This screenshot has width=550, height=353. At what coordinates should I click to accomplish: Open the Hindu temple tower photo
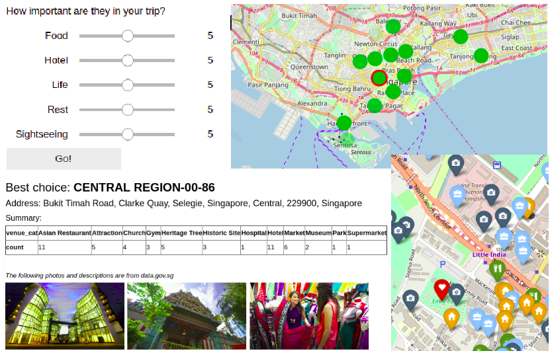tap(187, 316)
